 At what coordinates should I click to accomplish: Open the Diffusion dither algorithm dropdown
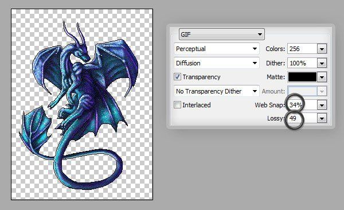(217, 63)
